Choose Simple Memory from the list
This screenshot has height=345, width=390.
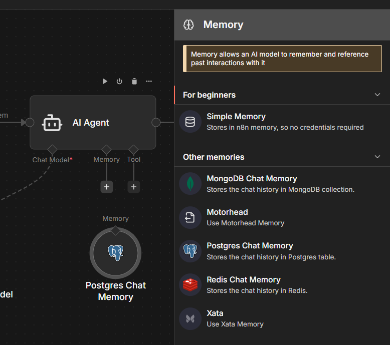point(236,122)
